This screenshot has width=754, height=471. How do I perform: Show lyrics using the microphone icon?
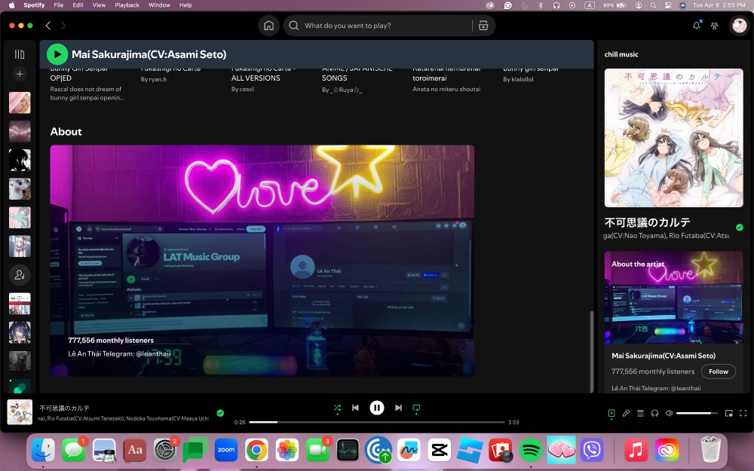click(626, 413)
